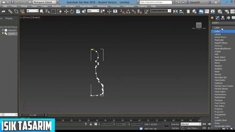Open Display tab in scene explorer

9,18
